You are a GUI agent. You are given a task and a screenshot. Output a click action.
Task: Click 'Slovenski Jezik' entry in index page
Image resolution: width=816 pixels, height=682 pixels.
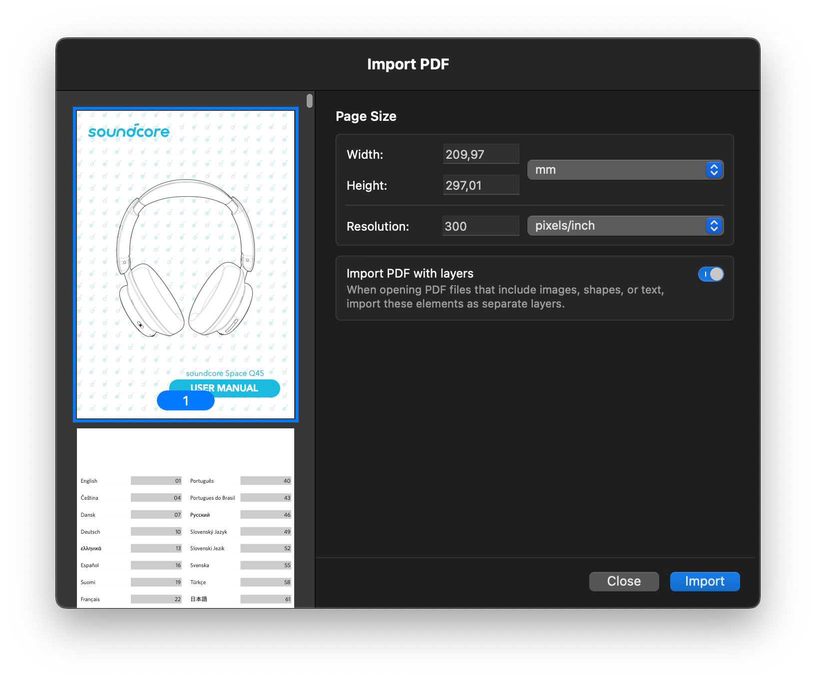click(x=207, y=548)
